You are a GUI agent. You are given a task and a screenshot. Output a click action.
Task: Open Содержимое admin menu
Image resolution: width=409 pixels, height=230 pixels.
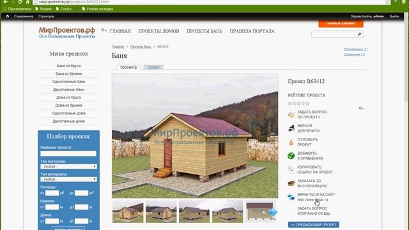tap(24, 16)
